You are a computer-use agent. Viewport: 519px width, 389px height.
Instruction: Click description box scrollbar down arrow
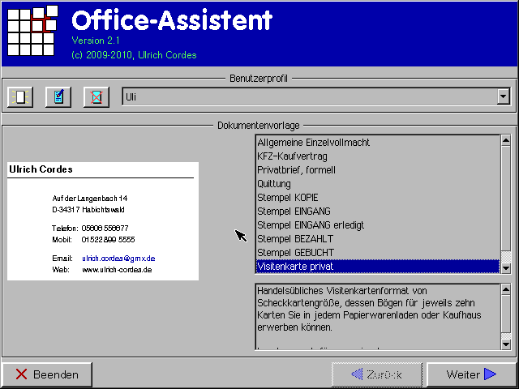506,344
